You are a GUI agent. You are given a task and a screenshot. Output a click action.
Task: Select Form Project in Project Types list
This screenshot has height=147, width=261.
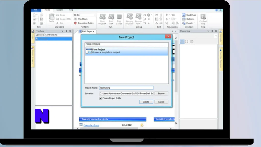(x=126, y=51)
